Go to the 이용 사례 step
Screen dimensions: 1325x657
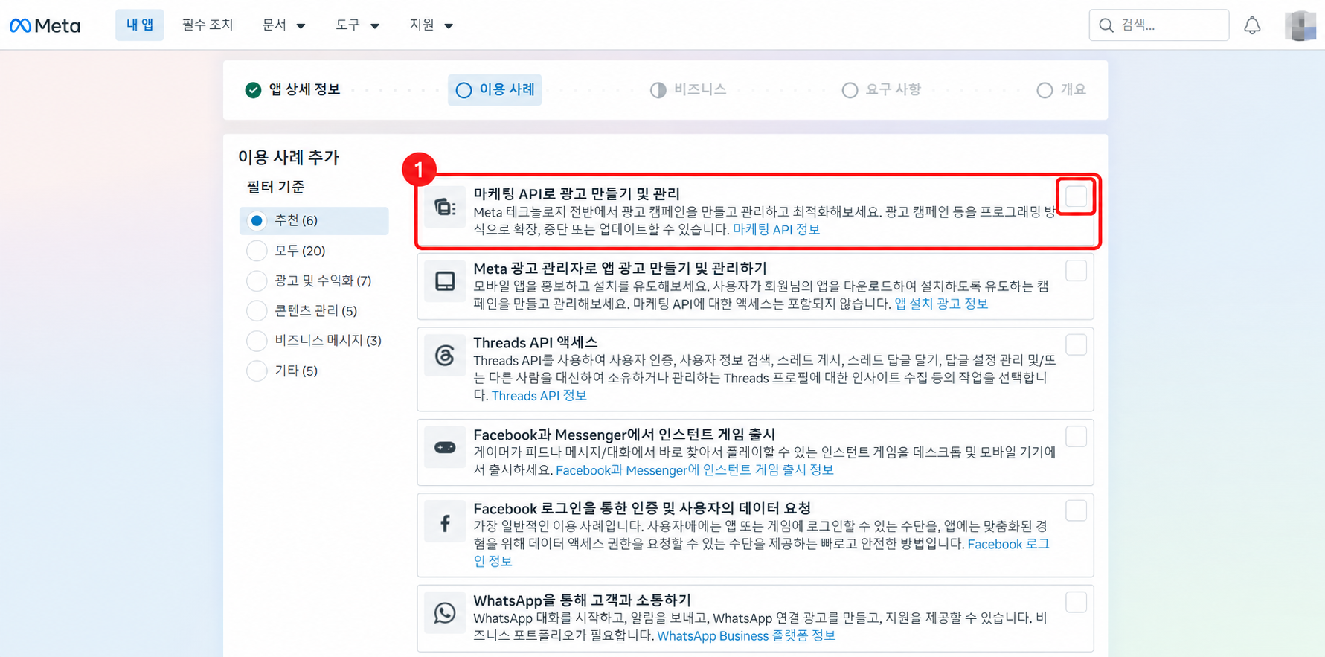495,90
